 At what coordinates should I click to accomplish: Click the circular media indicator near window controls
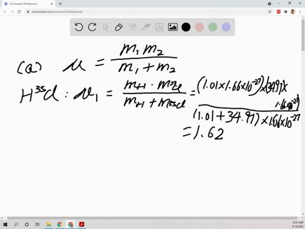(269, 4)
